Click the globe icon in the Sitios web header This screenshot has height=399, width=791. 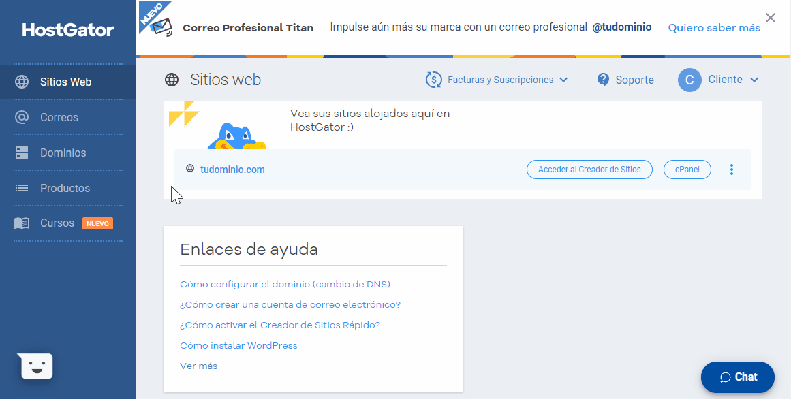(x=172, y=80)
